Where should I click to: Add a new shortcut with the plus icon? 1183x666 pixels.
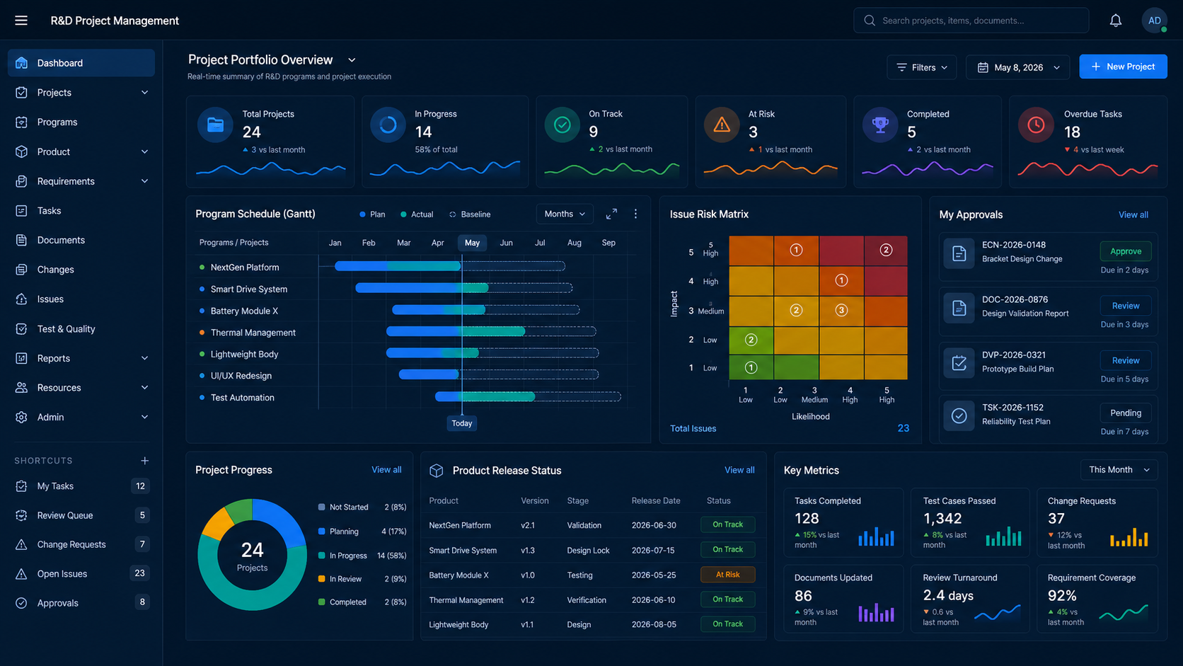tap(144, 461)
